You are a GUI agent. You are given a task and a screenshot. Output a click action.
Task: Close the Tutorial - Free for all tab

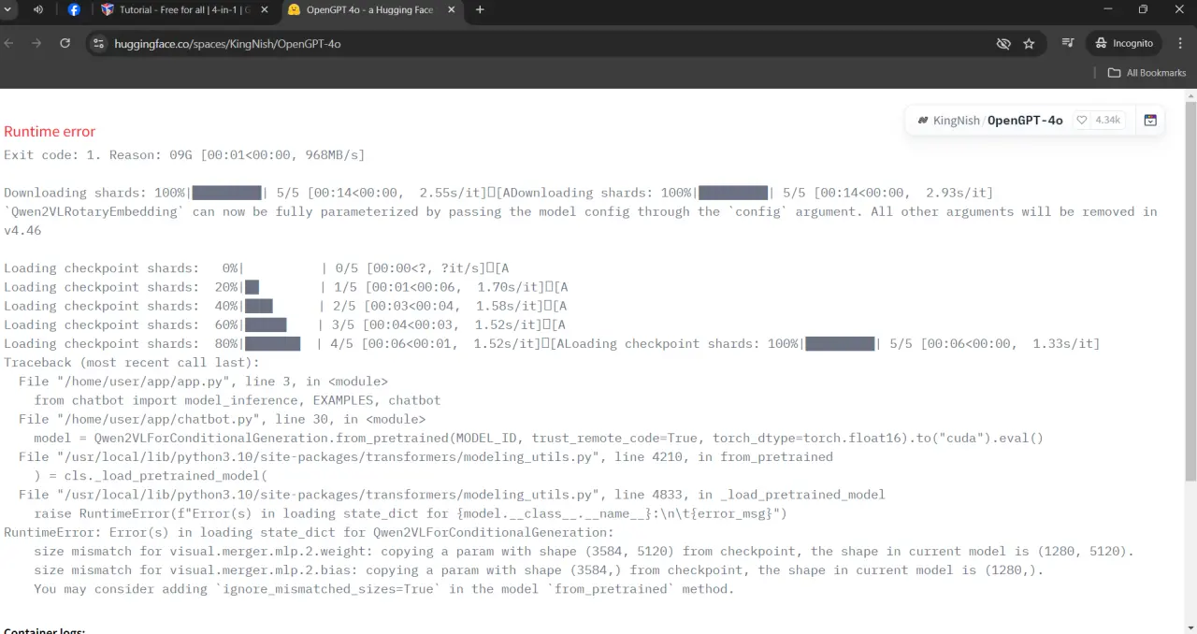pos(264,9)
